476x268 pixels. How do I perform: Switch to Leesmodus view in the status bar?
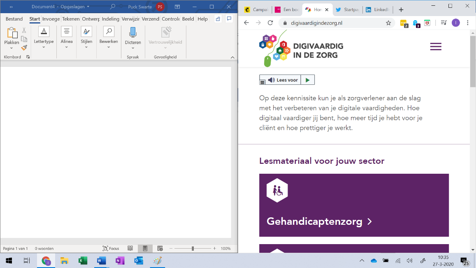130,248
